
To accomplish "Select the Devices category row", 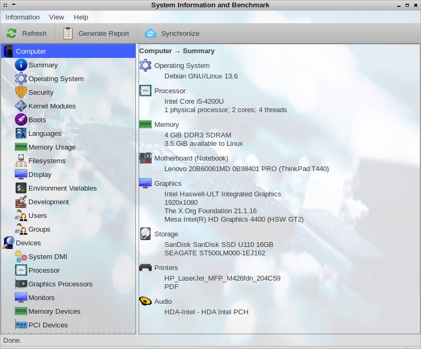I will click(68, 243).
